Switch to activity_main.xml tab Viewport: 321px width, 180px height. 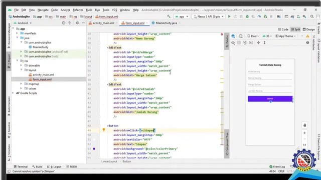[103, 23]
